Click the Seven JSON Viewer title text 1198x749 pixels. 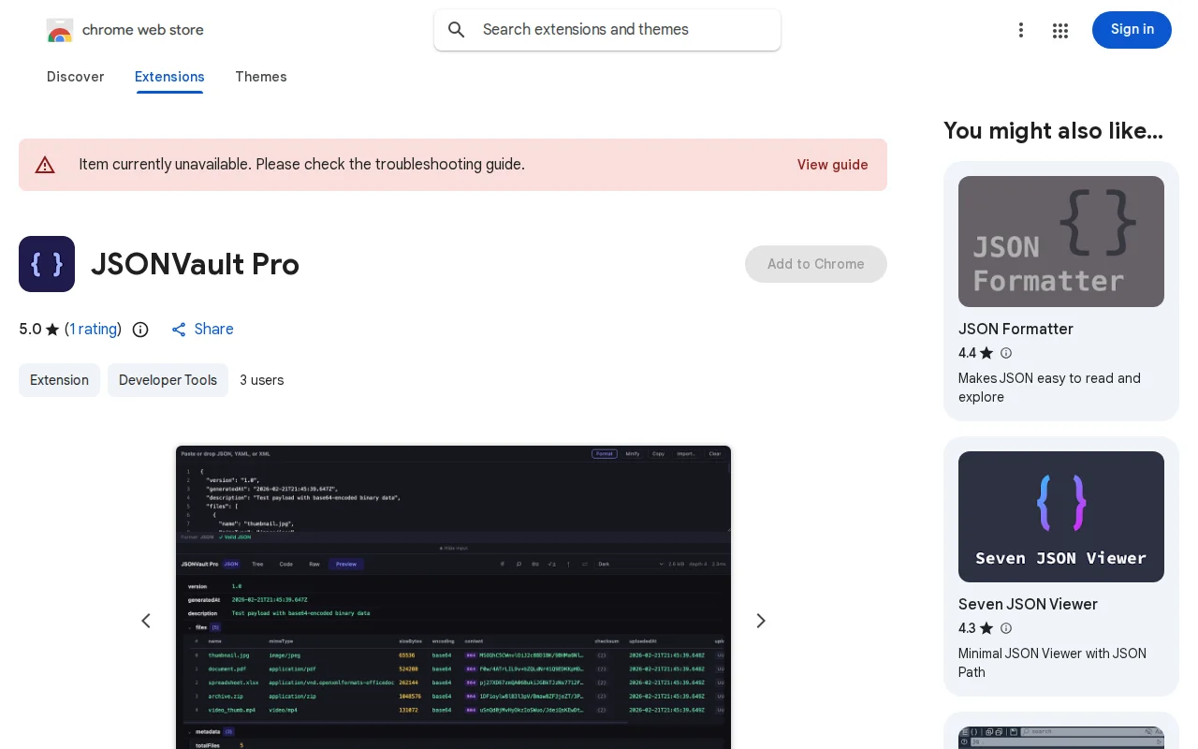pyautogui.click(x=1028, y=605)
